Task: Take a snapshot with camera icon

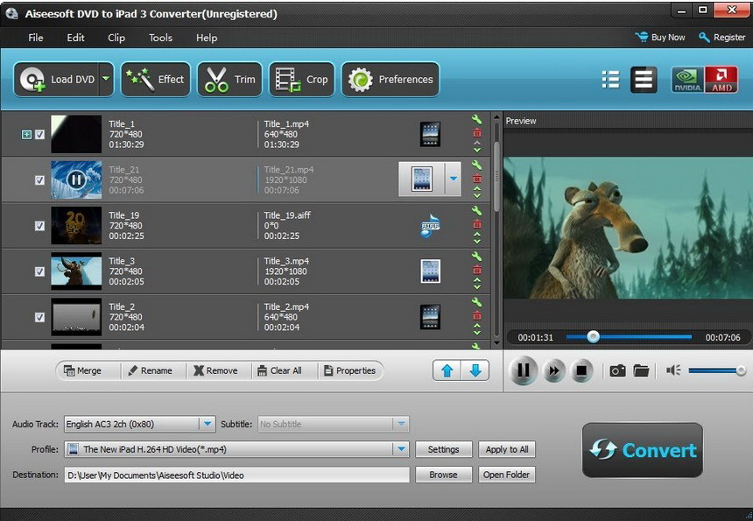Action: pos(617,370)
